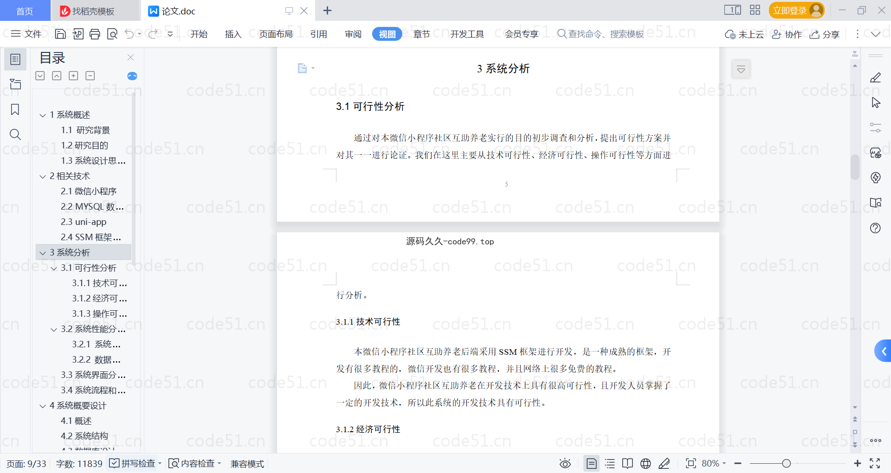
Task: Open the properties sliders icon on right sidebar
Action: coord(876,128)
